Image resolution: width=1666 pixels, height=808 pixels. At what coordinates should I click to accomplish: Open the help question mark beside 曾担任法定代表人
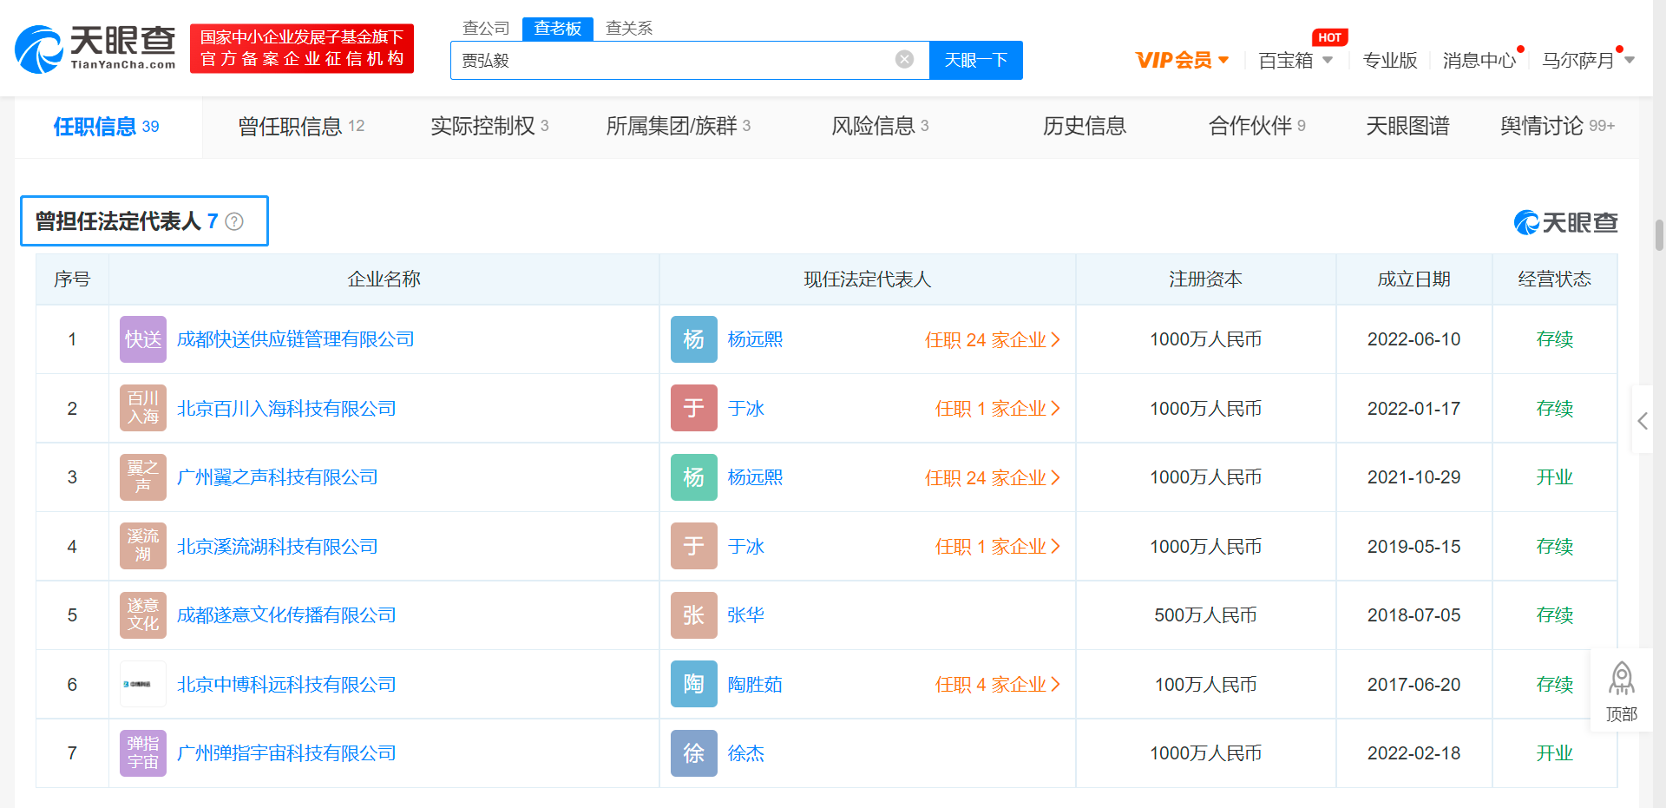pyautogui.click(x=234, y=221)
